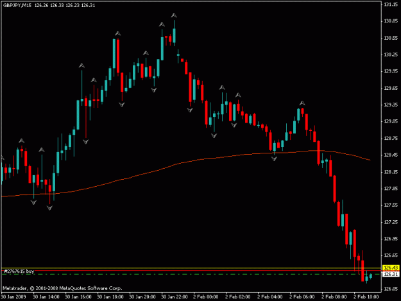This screenshot has width=401, height=301.
Task: Select the green dash-dot order level line
Action: pos(191,275)
